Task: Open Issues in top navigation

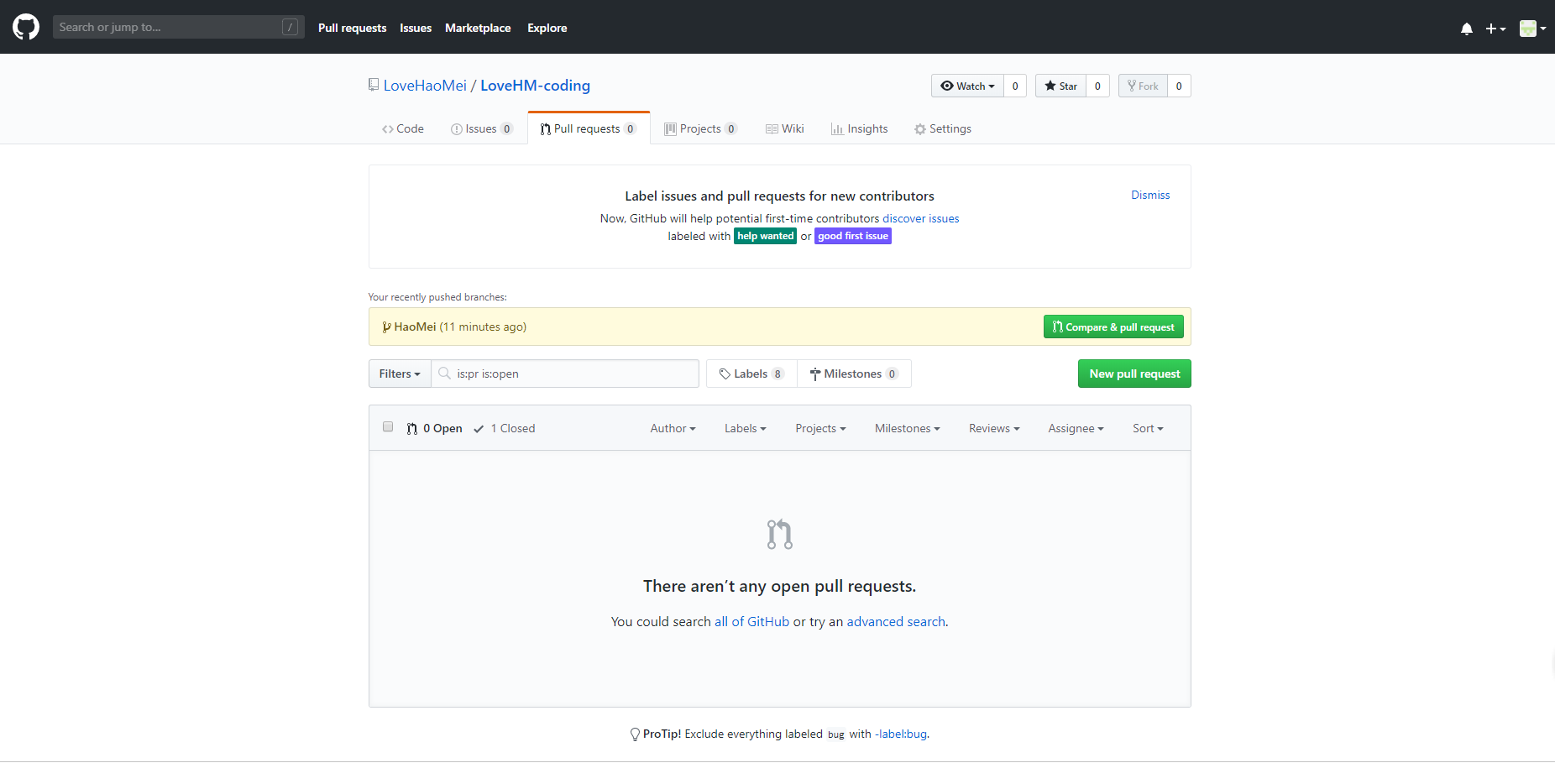Action: [x=416, y=28]
